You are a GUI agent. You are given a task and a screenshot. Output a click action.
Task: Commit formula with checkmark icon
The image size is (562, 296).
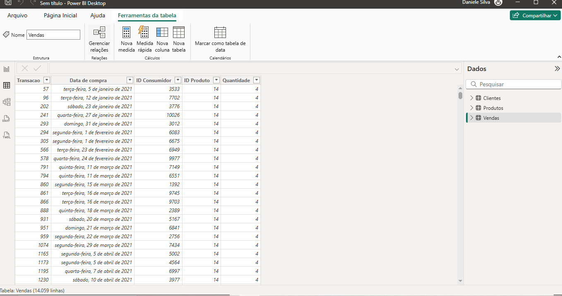pos(38,69)
